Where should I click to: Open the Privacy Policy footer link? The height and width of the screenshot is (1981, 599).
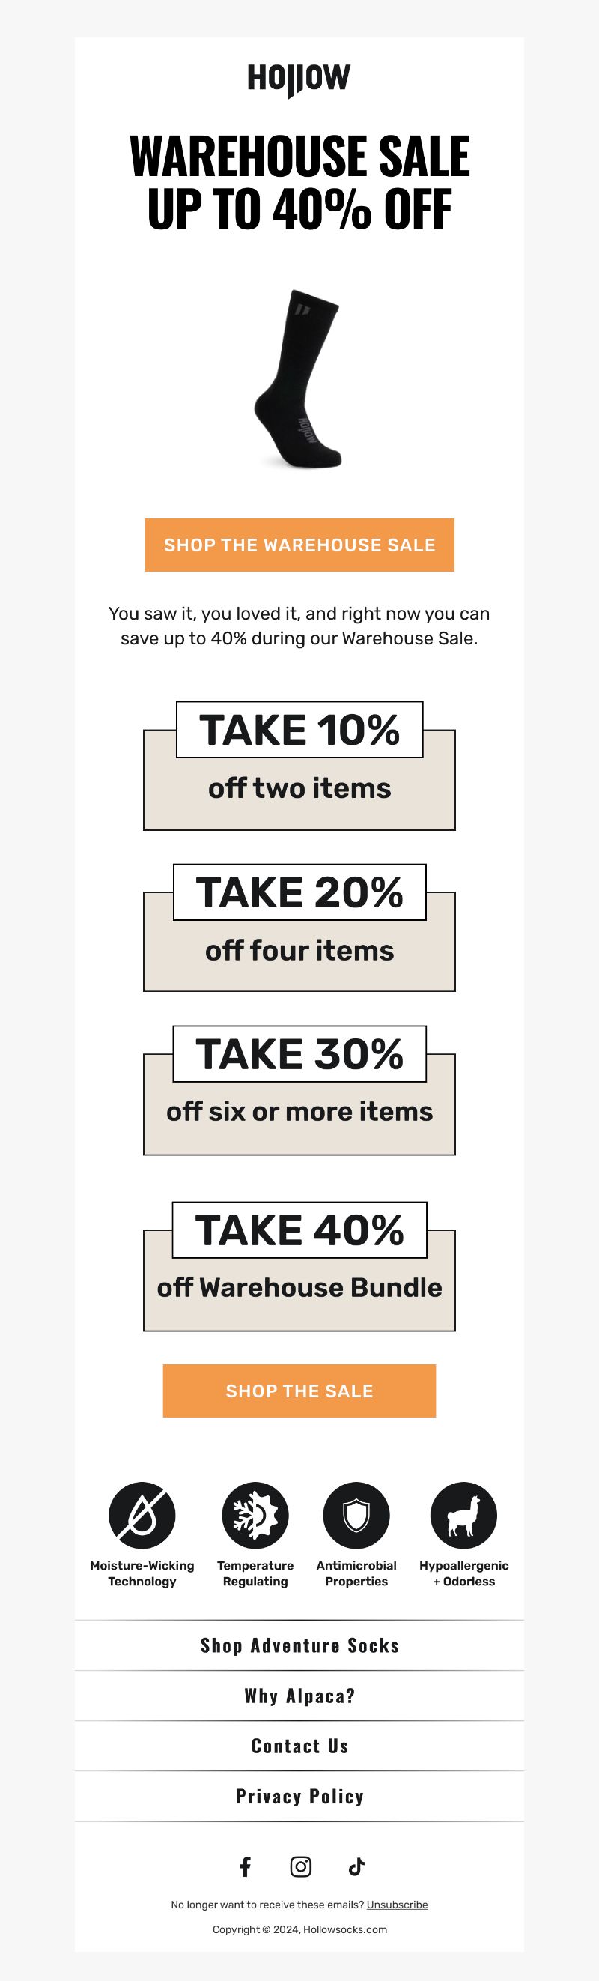click(x=300, y=1797)
